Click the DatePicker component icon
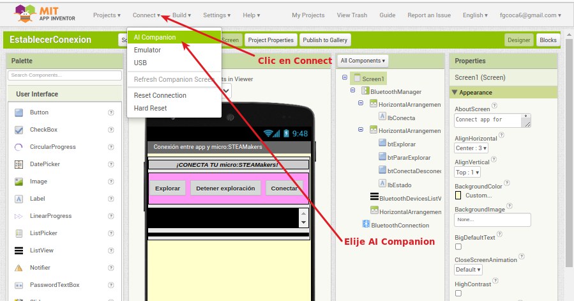The height and width of the screenshot is (301, 574). (x=19, y=164)
